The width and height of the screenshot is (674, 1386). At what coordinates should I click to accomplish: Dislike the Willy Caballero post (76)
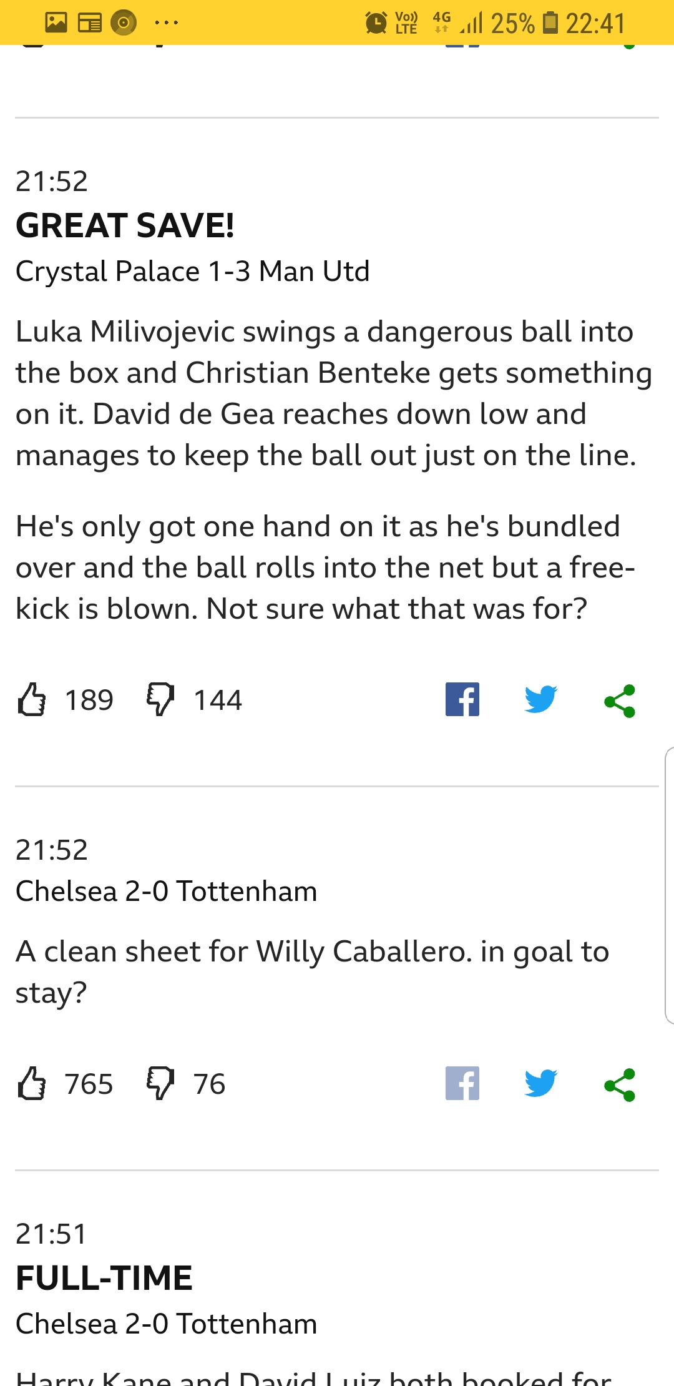click(160, 1083)
